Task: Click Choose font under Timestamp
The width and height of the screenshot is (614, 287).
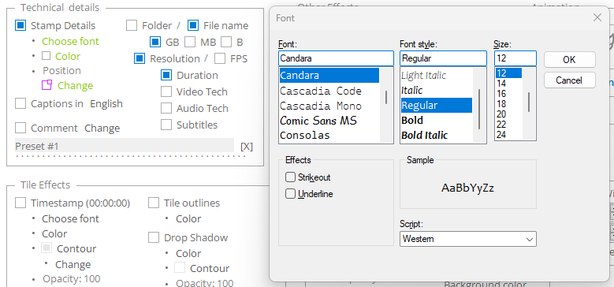Action: click(70, 218)
